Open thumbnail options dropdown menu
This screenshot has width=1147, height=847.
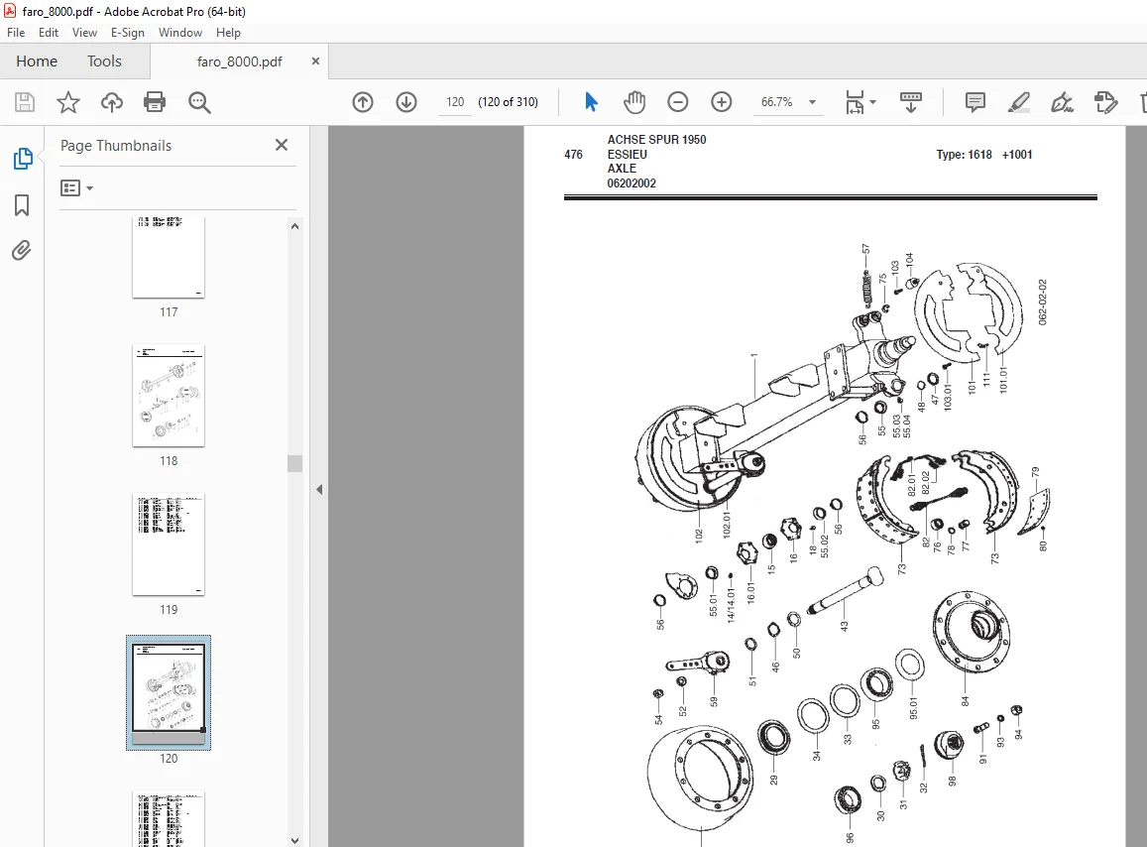point(76,188)
